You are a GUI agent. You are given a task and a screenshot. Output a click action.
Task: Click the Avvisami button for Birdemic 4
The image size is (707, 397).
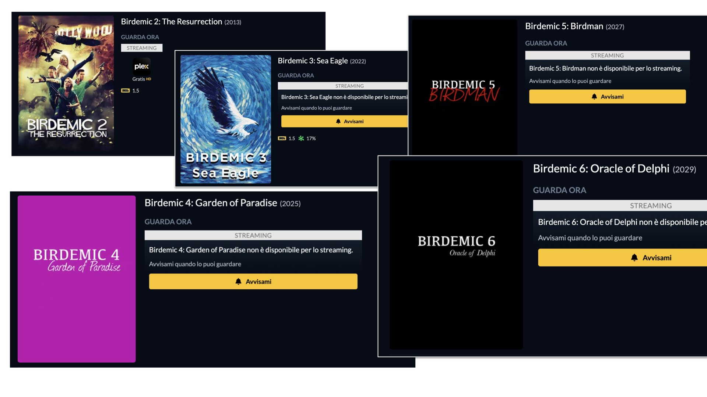click(x=253, y=281)
